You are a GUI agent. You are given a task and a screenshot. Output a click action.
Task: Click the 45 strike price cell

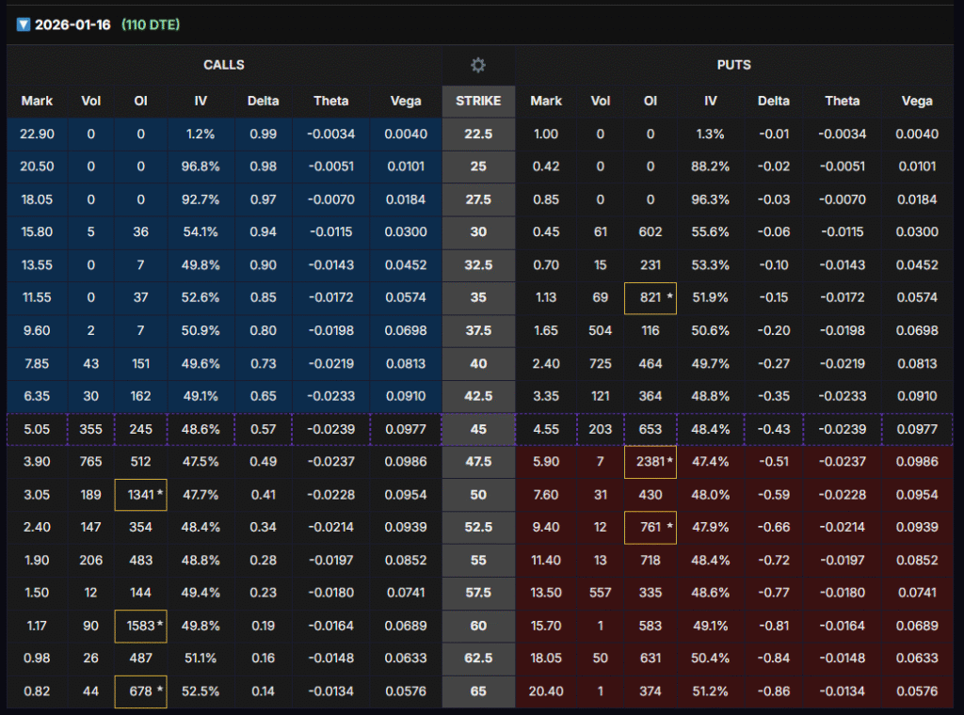[x=478, y=429]
